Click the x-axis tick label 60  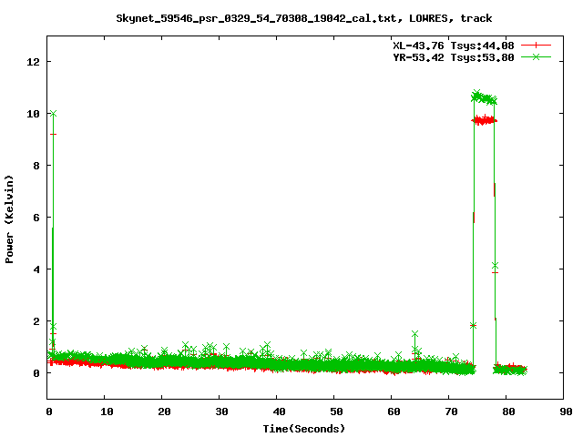(x=394, y=412)
